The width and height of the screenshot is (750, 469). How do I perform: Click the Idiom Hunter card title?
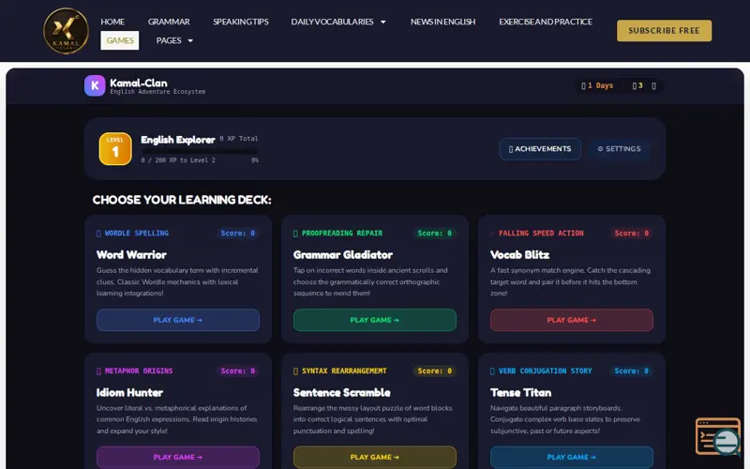(129, 392)
